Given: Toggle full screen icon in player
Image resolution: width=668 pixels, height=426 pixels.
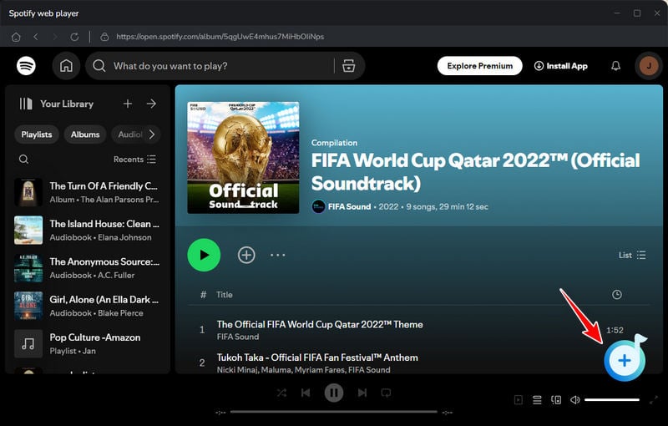Looking at the screenshot, I should tap(654, 399).
